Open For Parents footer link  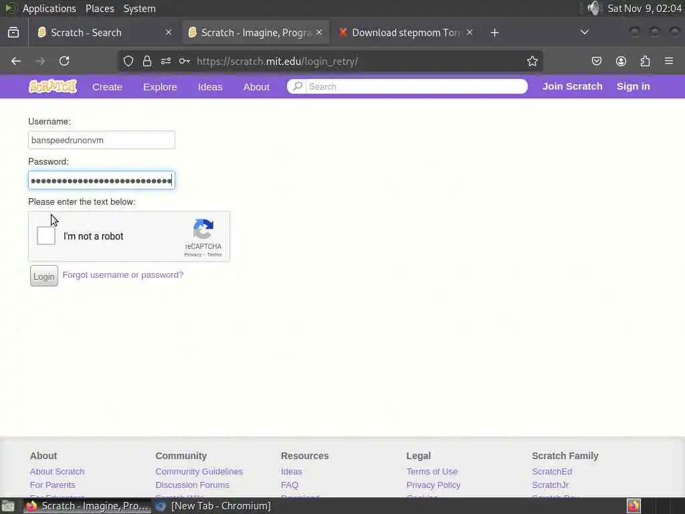52,485
